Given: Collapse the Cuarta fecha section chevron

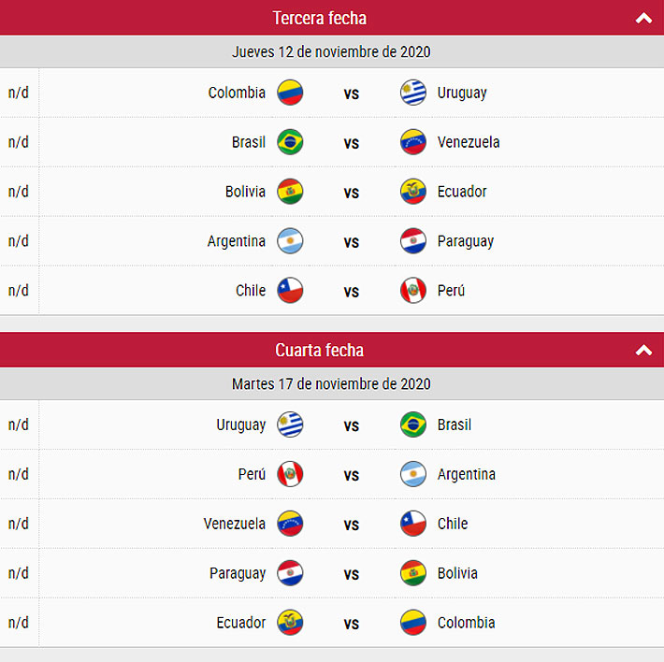Looking at the screenshot, I should (643, 350).
